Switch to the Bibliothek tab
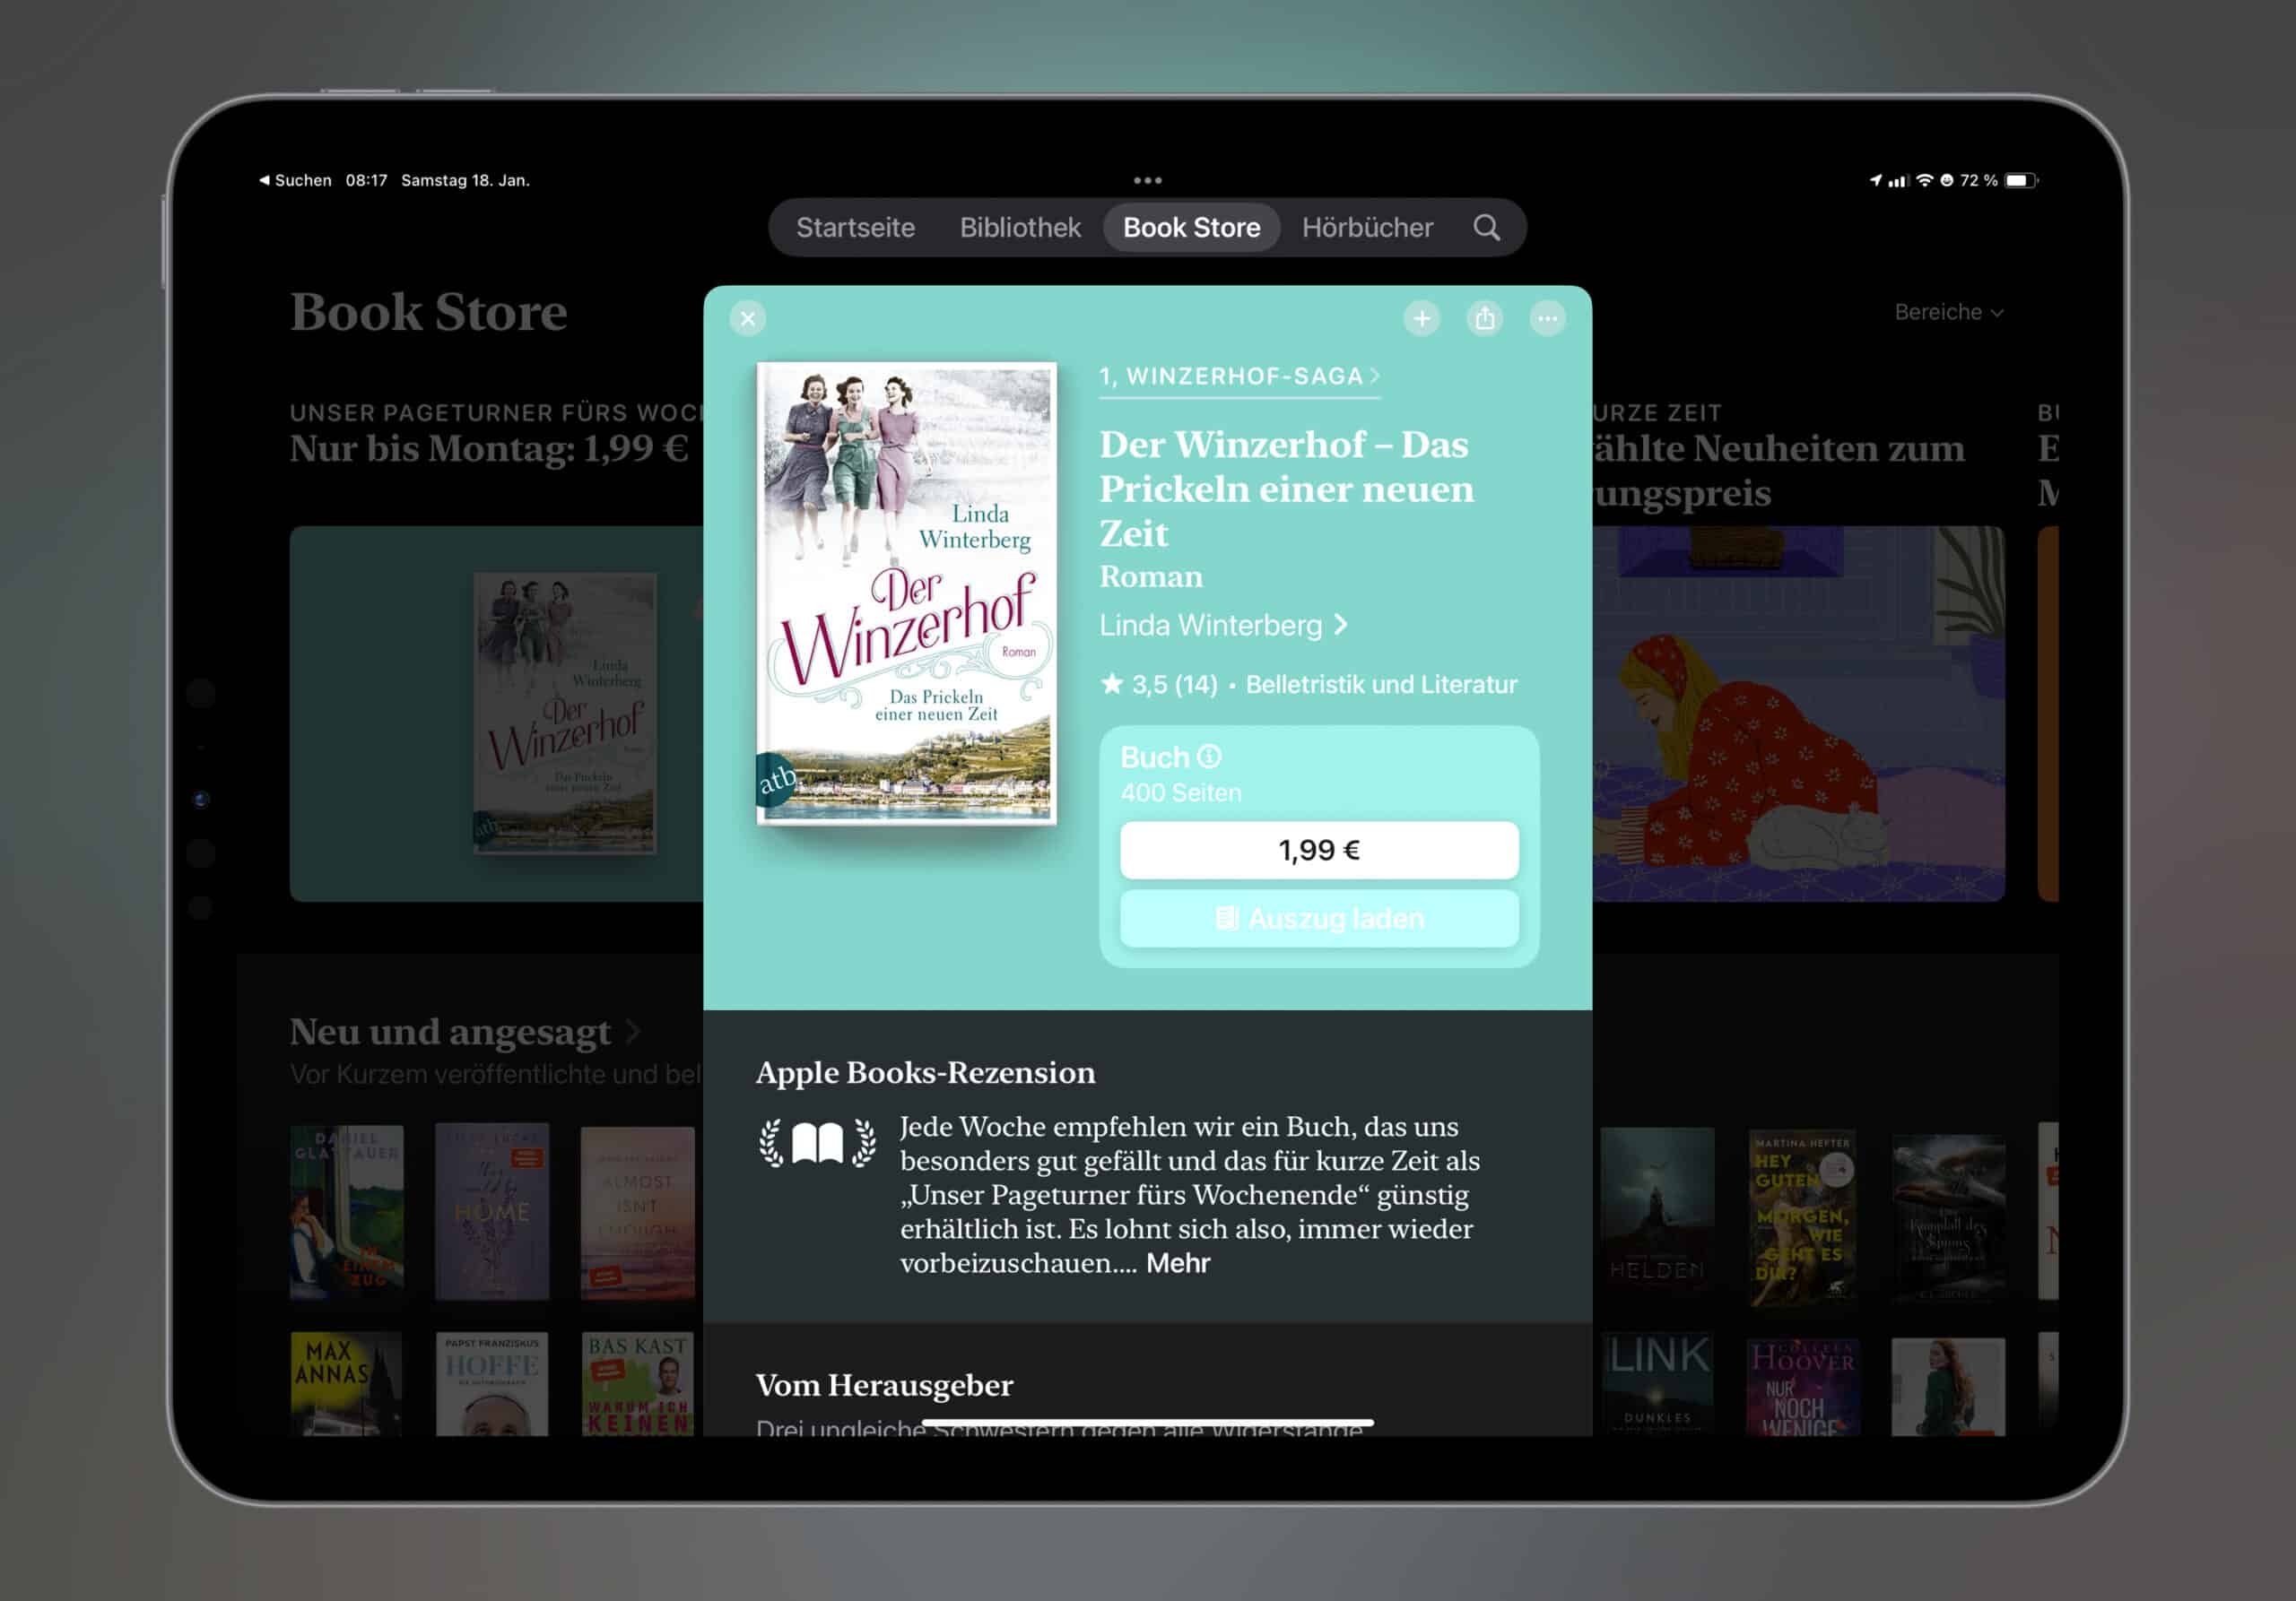 (x=1019, y=227)
